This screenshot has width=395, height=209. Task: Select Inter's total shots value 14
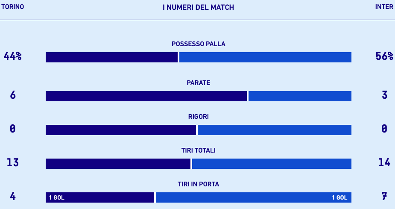(384, 162)
